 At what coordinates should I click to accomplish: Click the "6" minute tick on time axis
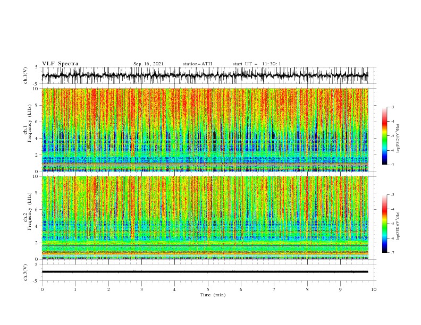click(241, 289)
